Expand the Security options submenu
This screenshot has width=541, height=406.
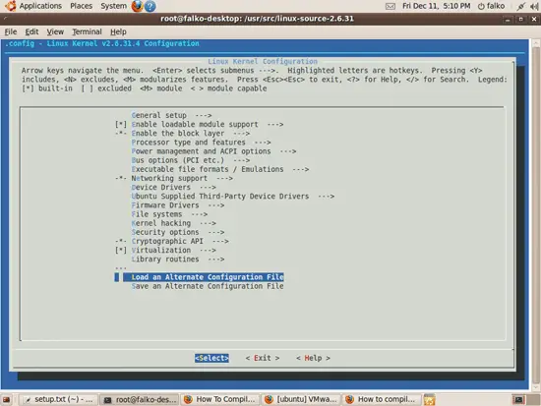tap(178, 232)
